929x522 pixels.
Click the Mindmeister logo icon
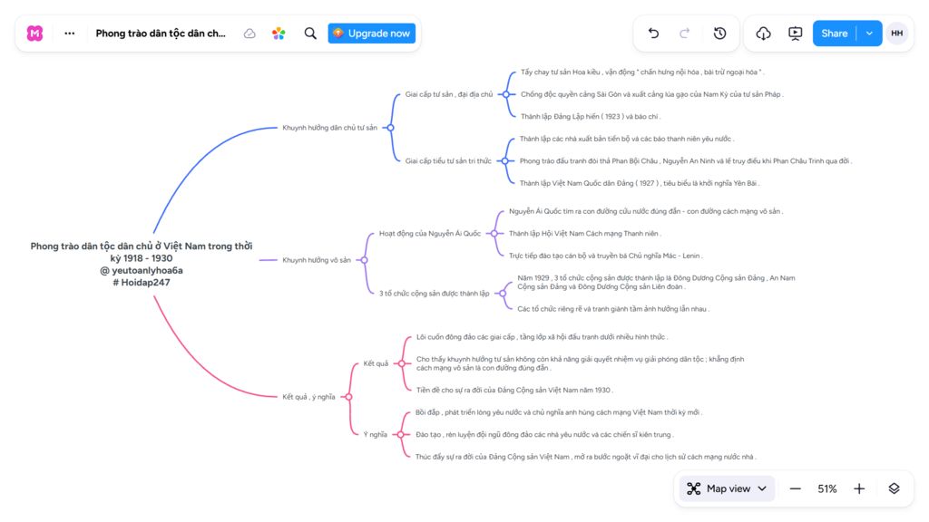pyautogui.click(x=35, y=34)
